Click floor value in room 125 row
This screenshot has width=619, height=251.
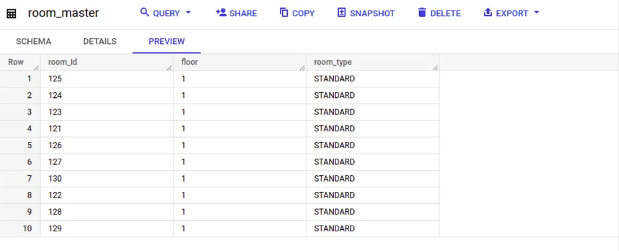tap(184, 79)
